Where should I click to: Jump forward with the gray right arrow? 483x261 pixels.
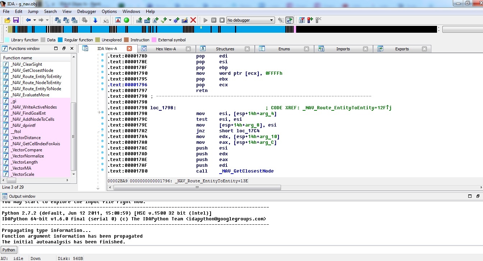point(41,20)
